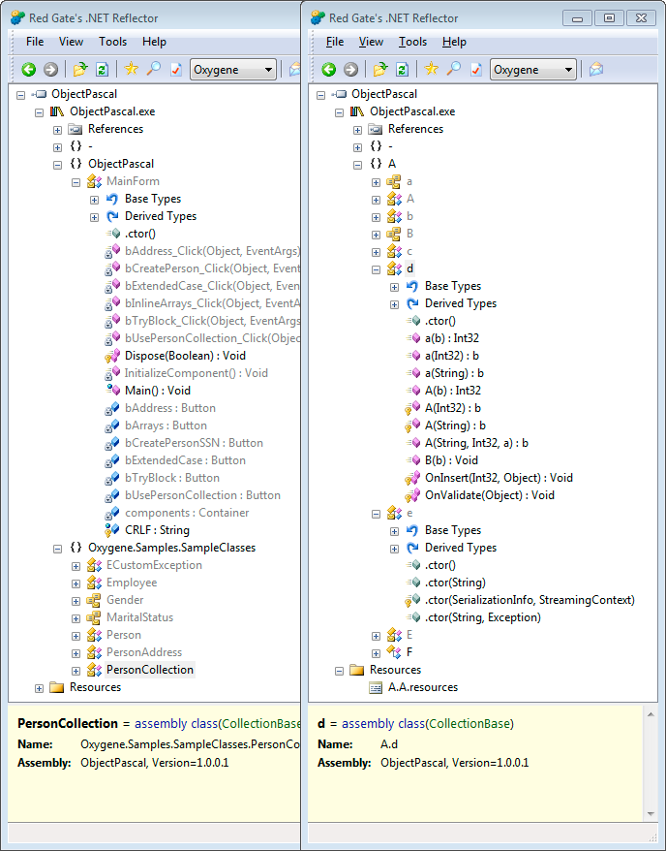Click Search magnifier icon in left window

click(x=154, y=69)
